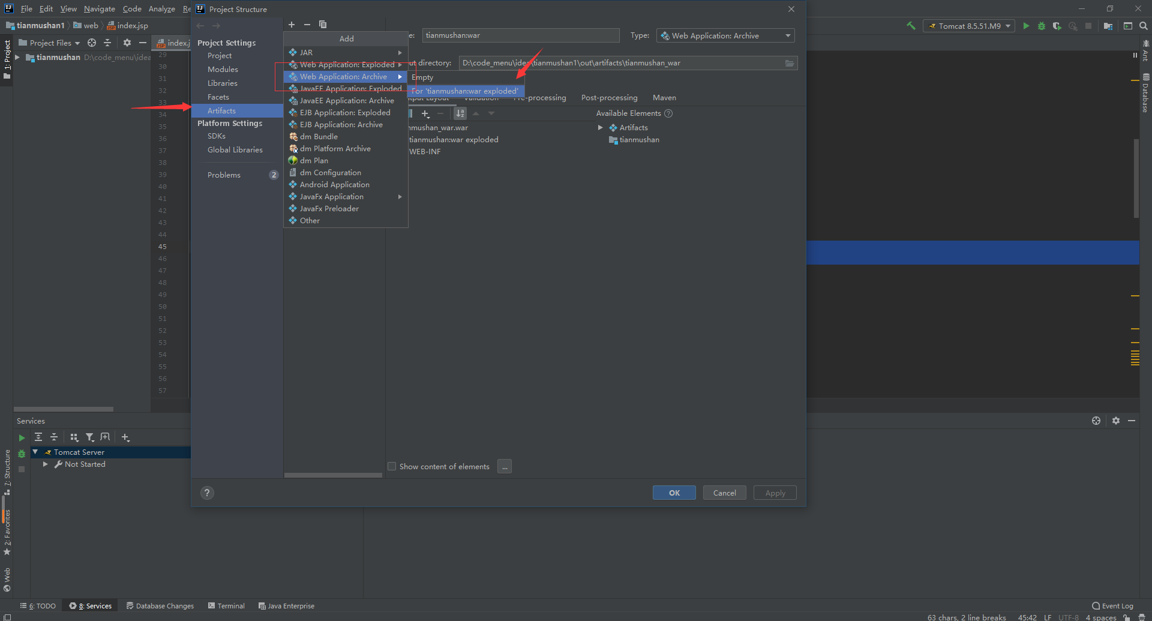The image size is (1152, 621).
Task: Select Other artifact type entry
Action: (346, 221)
